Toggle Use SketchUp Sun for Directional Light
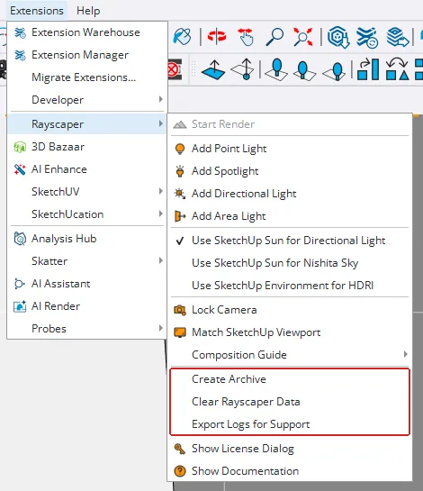423x491 pixels. pos(290,241)
